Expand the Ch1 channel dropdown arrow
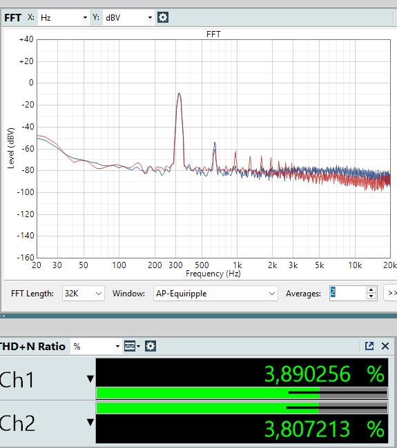397x448 pixels. [90, 379]
